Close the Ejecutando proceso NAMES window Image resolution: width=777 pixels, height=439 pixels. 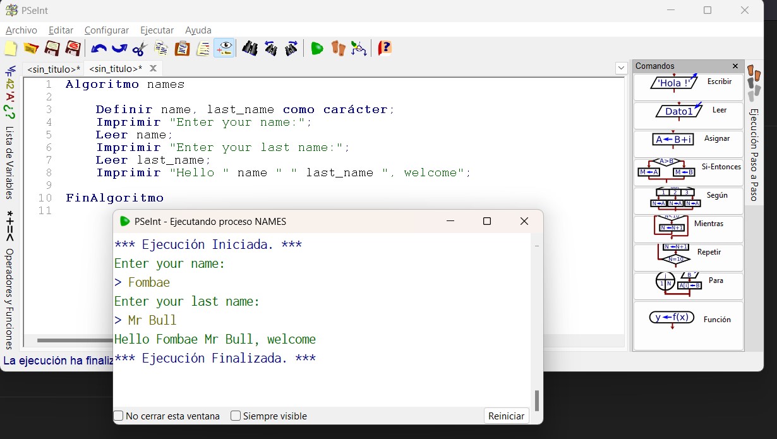click(x=524, y=221)
